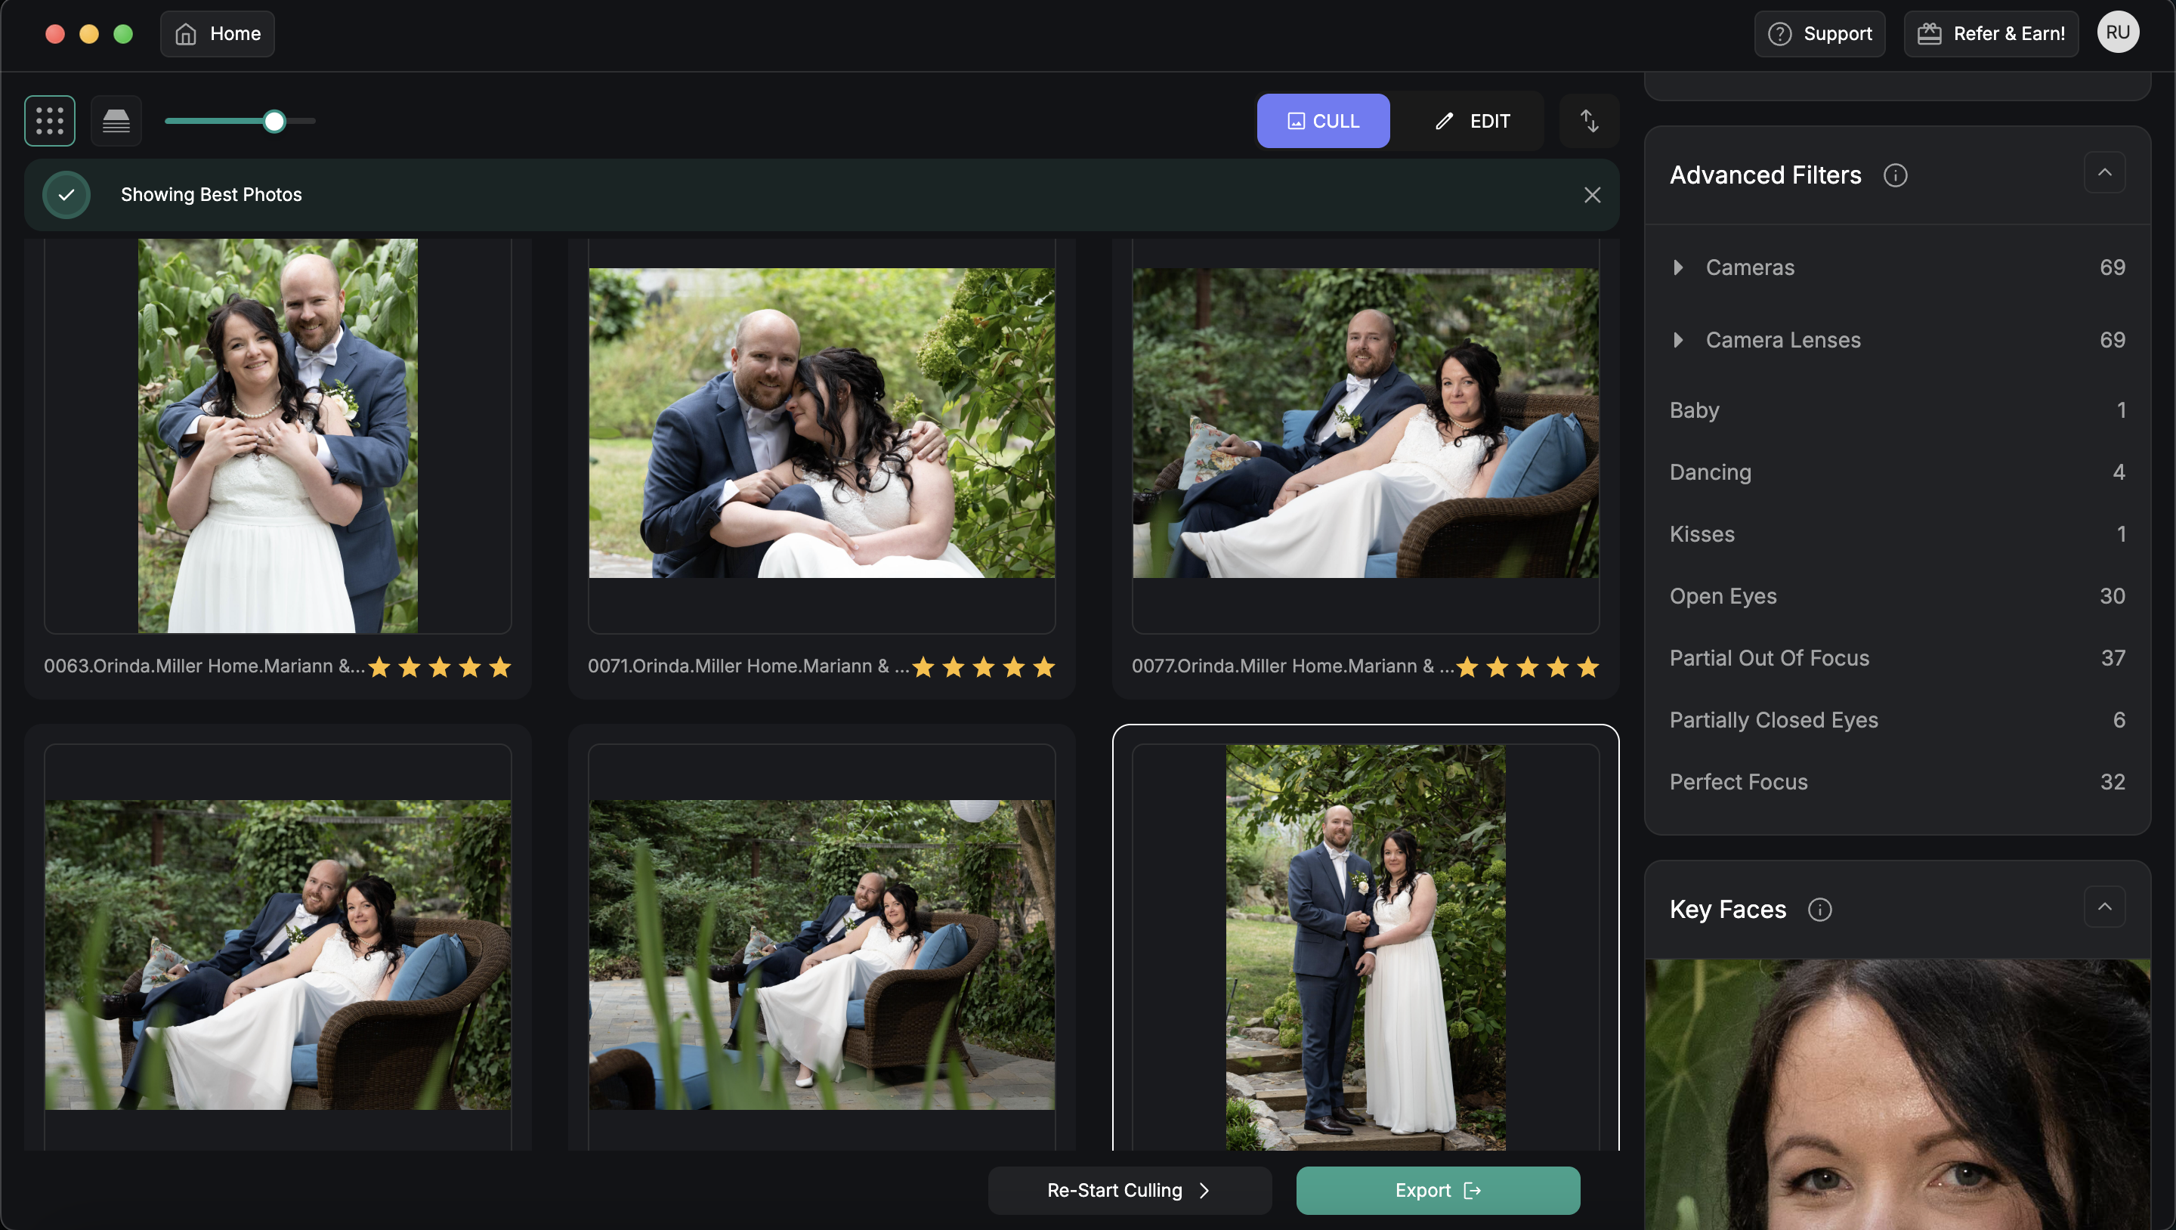Screen dimensions: 2176x1230
Task: Select the selected standing couple portrait thumbnail
Action: [1365, 947]
